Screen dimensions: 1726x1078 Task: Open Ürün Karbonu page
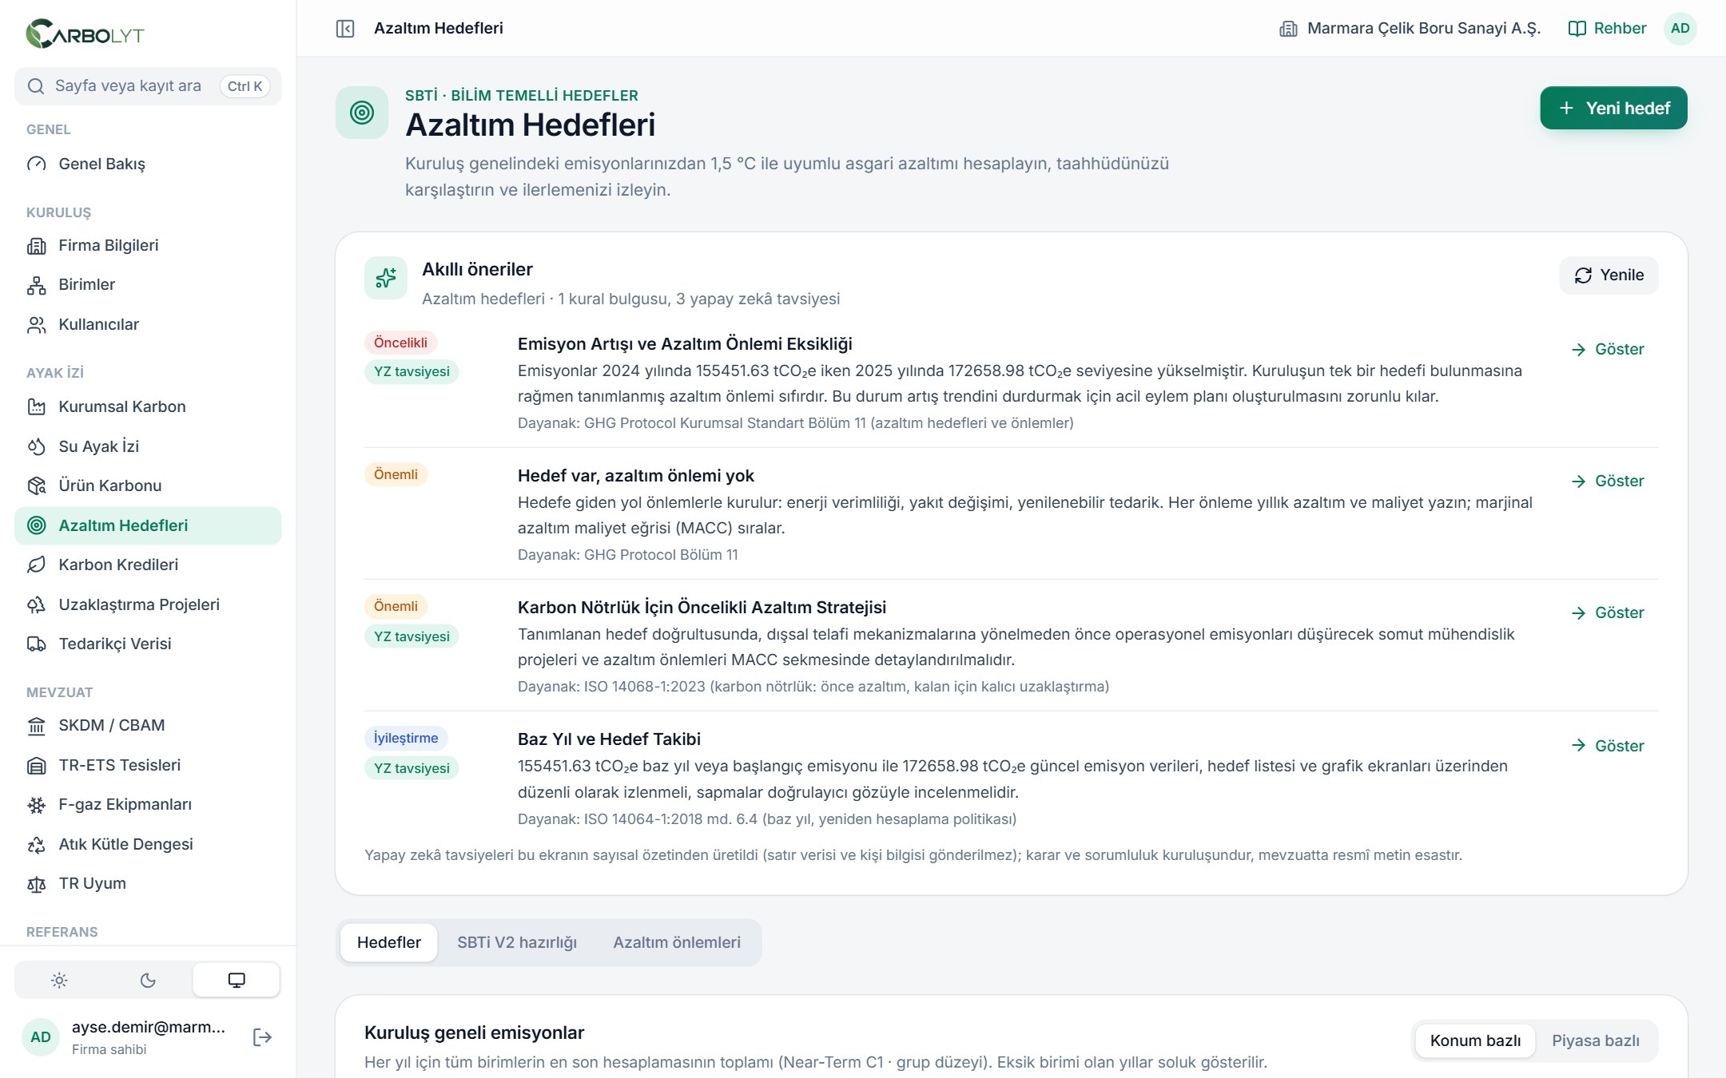(x=148, y=485)
